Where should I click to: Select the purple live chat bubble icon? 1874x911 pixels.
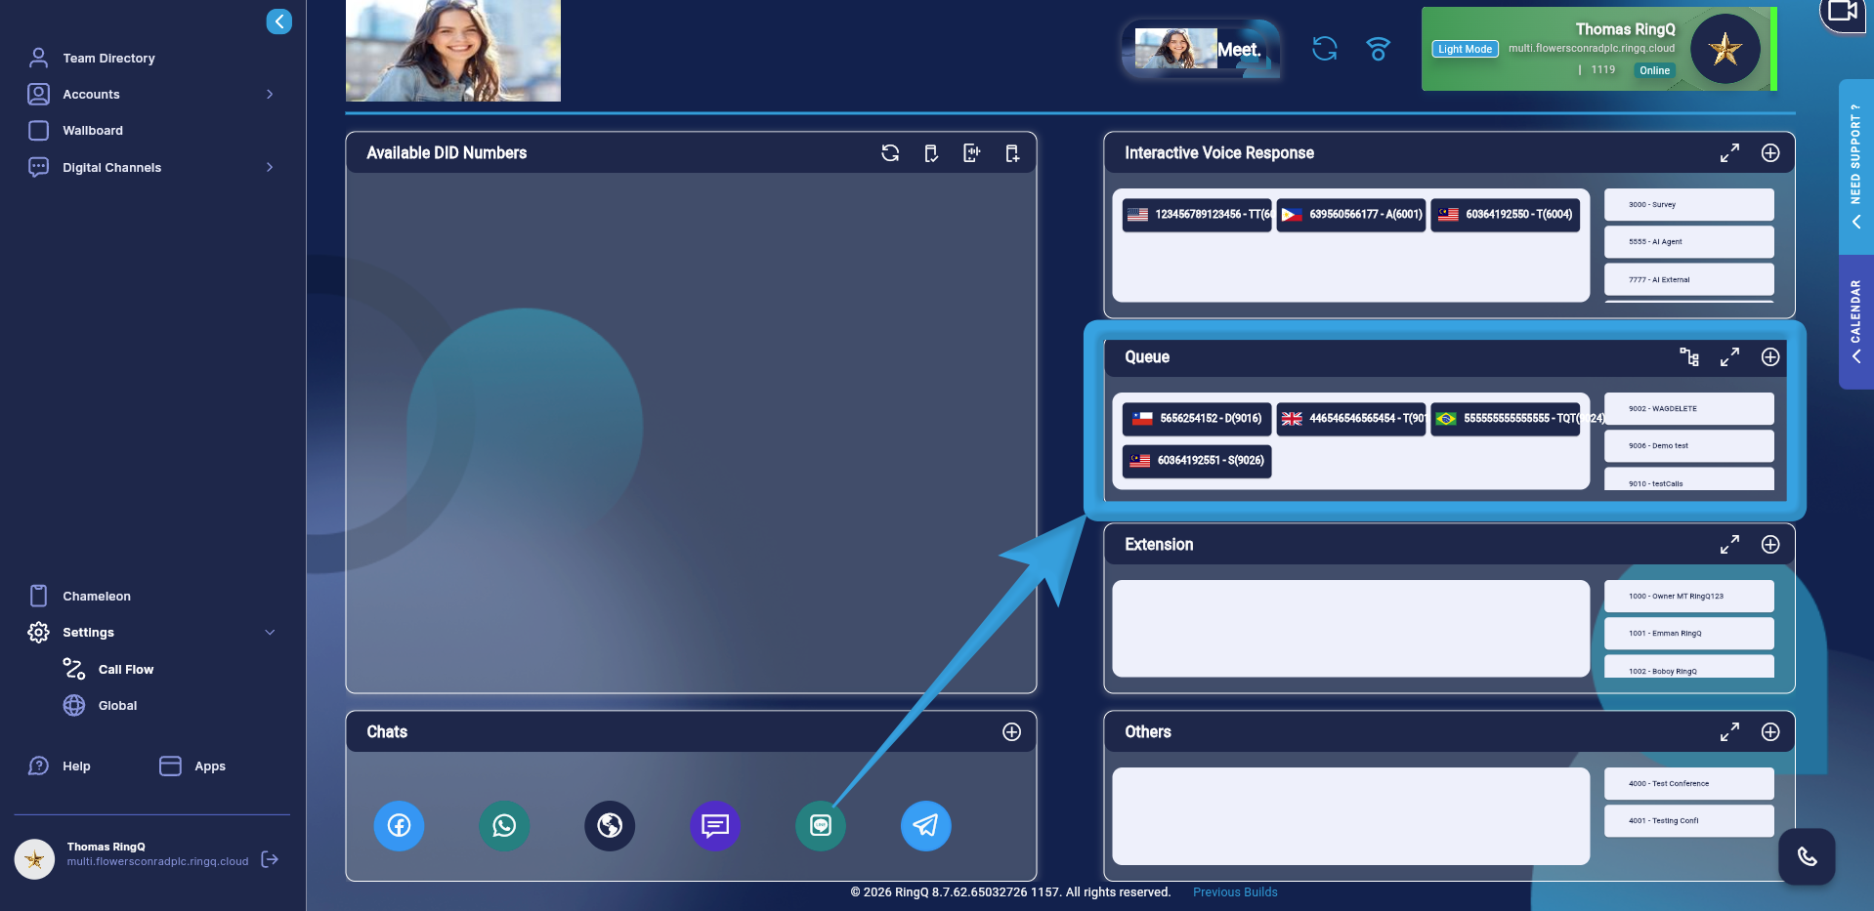point(714,825)
